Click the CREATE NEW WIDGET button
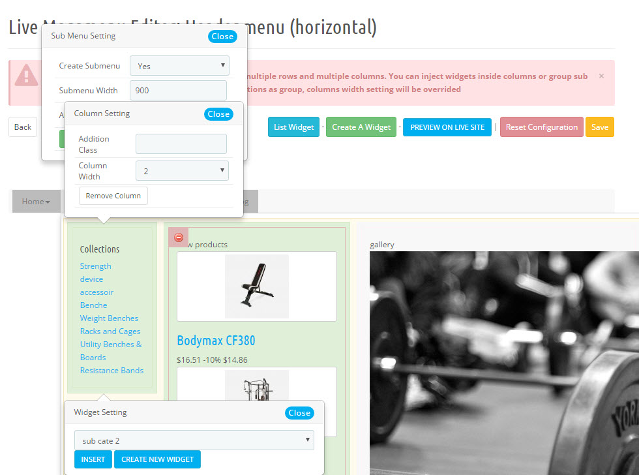The image size is (639, 475). (x=157, y=459)
